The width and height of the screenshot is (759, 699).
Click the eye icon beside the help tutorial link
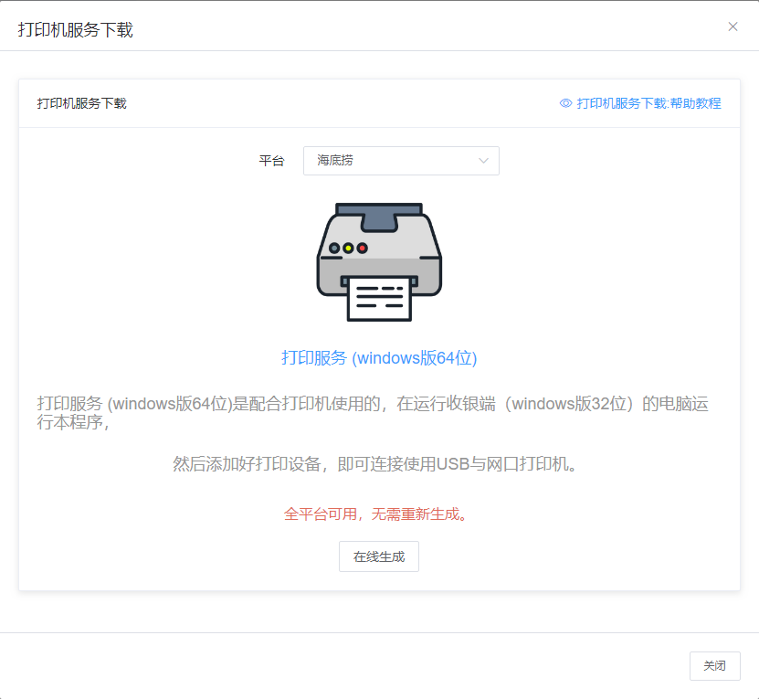[x=565, y=103]
